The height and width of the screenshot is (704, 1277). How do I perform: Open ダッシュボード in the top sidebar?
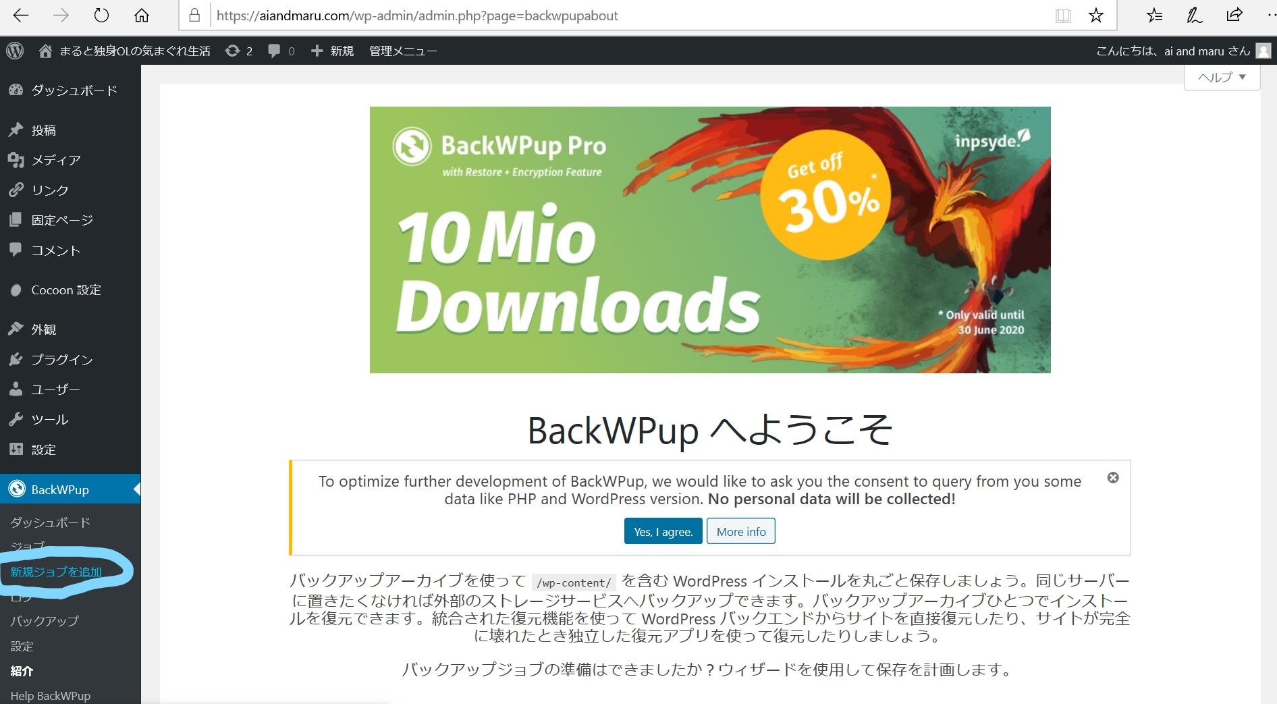click(70, 90)
